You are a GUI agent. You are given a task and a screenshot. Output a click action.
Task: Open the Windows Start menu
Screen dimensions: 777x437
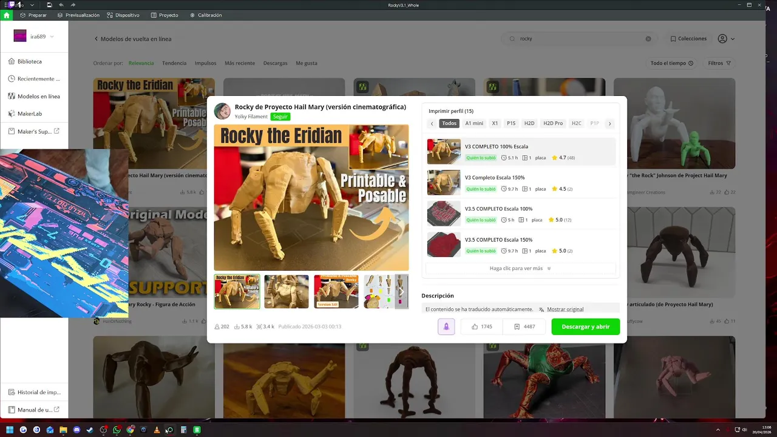coord(10,430)
